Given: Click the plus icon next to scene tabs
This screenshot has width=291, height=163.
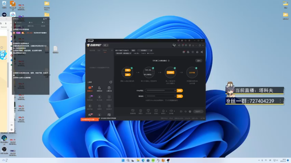Looking at the screenshot, I should 112,50.
